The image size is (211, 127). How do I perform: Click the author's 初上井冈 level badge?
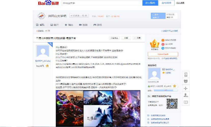point(43,66)
